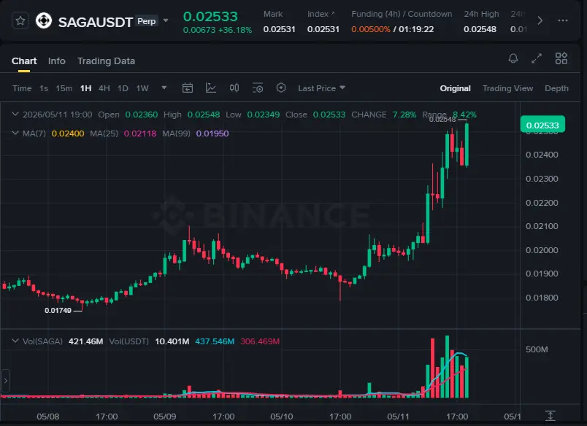This screenshot has width=587, height=426.
Task: Click the cyan volume MA value 437.546M
Action: pos(215,341)
